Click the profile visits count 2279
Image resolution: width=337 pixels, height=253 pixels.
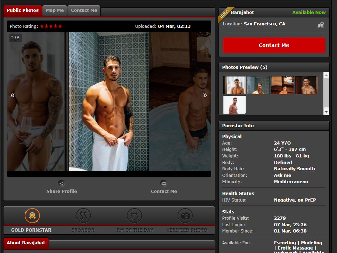click(280, 218)
